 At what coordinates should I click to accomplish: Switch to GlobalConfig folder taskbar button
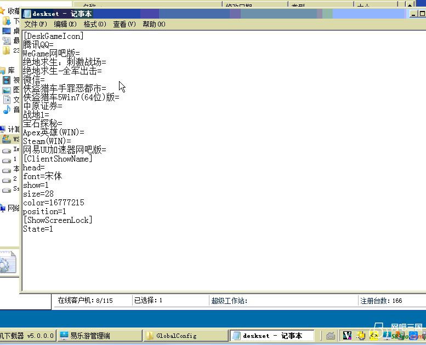[185, 336]
